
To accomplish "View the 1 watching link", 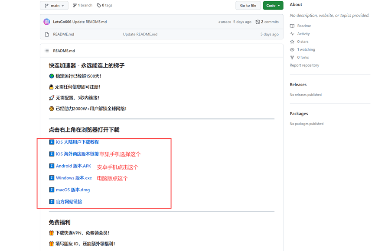I will pos(306,49).
